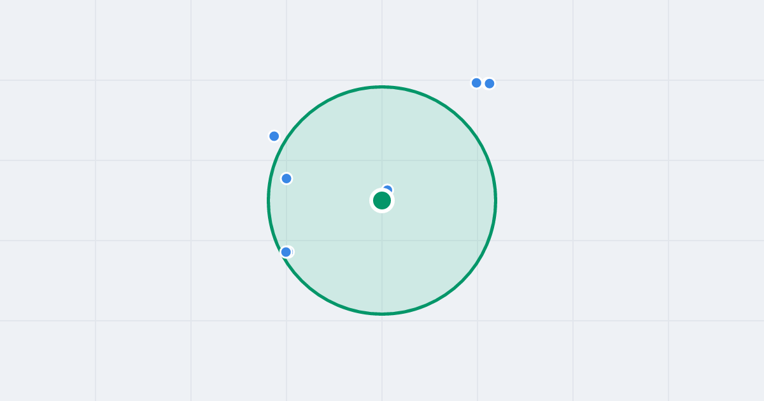Click the blue dot tucked behind the green marker
764x401 pixels.
[387, 190]
